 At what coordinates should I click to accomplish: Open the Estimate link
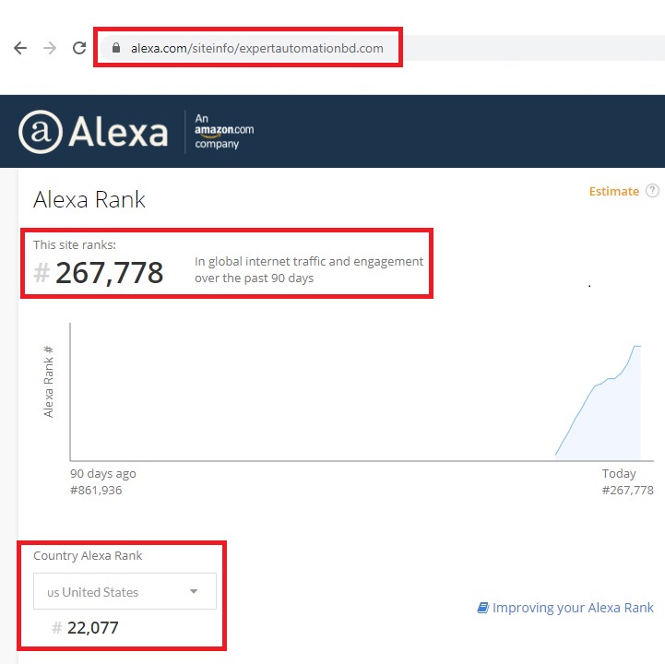coord(613,191)
